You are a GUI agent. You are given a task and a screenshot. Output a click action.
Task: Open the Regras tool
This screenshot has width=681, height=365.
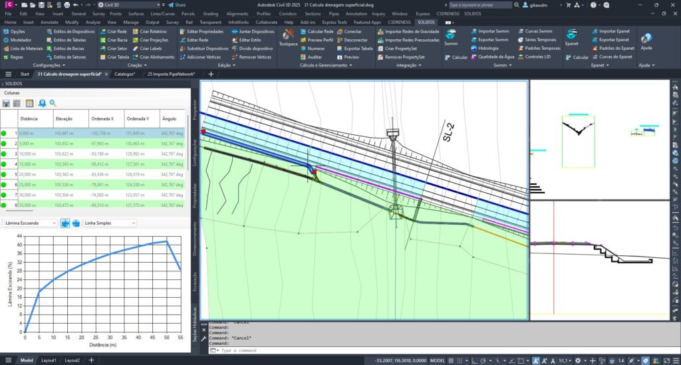click(x=13, y=57)
